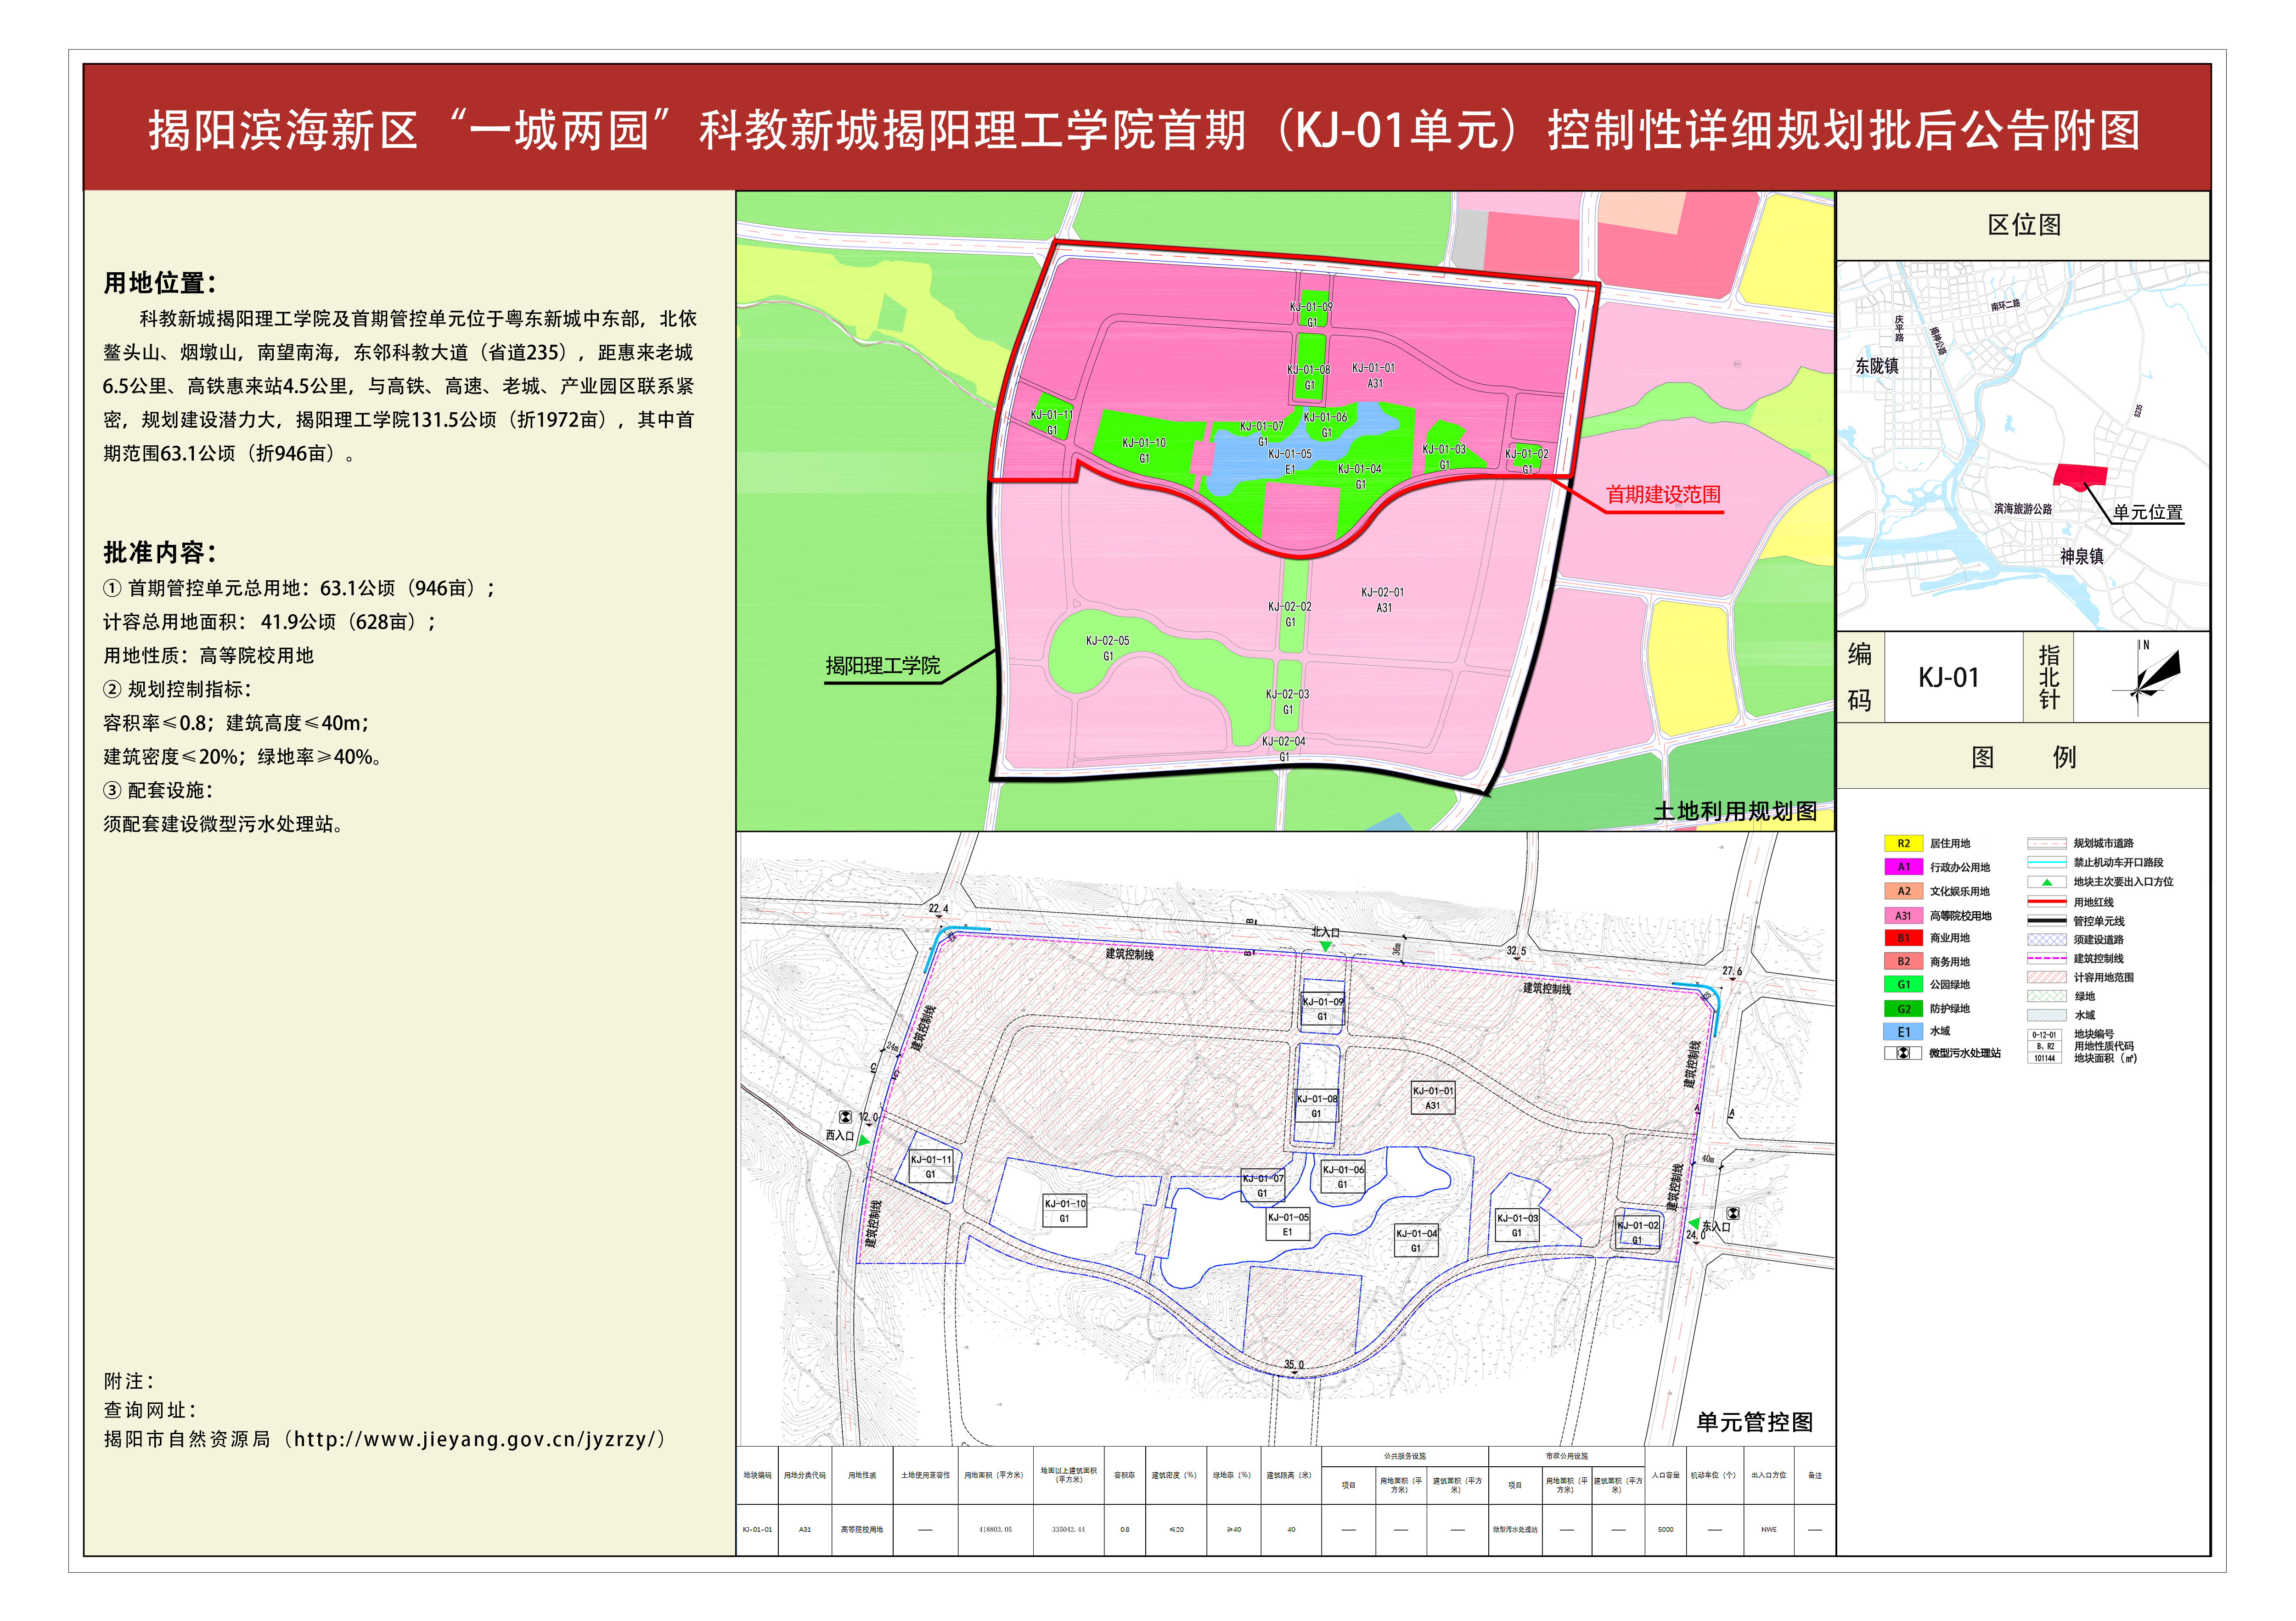The width and height of the screenshot is (2296, 1621).
Task: Click the main title banner text
Action: (1145, 130)
